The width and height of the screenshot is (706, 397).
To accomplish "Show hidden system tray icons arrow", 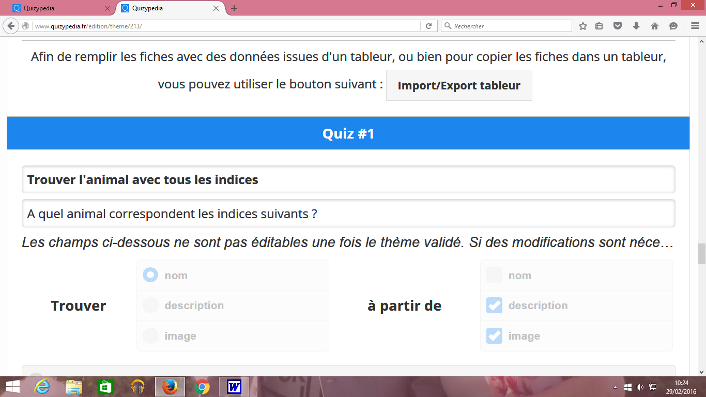I will click(x=615, y=387).
